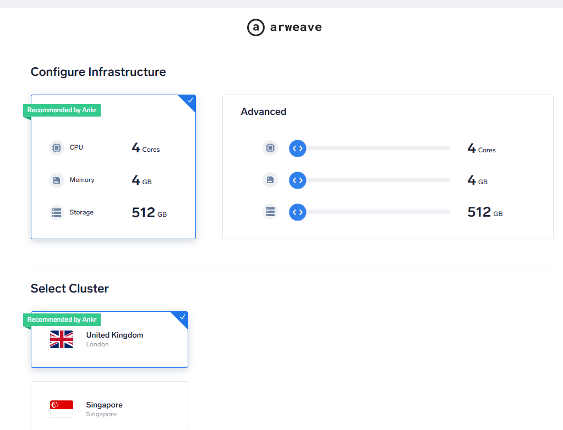The image size is (563, 430).
Task: Click the CPU chip icon in Advanced panel
Action: click(270, 148)
